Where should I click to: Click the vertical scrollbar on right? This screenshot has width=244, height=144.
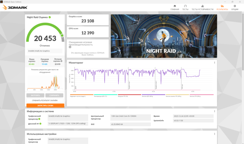pos(243,42)
